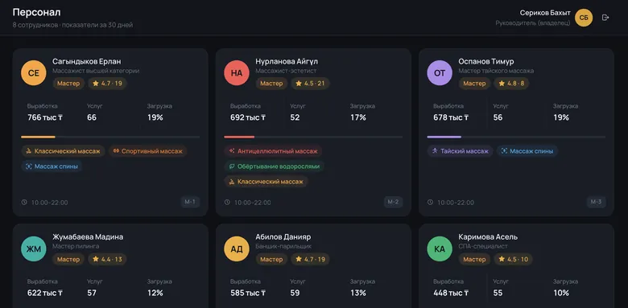Click the orange workload bar on Сагындыков's card
Viewport: 628px width, 308px height.
tap(38, 137)
